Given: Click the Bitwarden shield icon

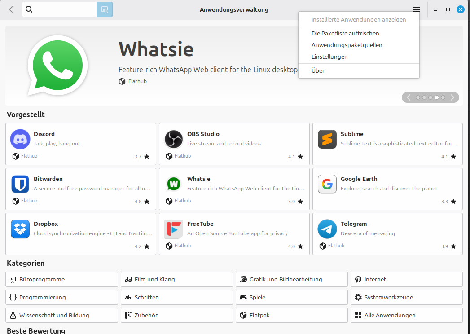Looking at the screenshot, I should pyautogui.click(x=20, y=184).
